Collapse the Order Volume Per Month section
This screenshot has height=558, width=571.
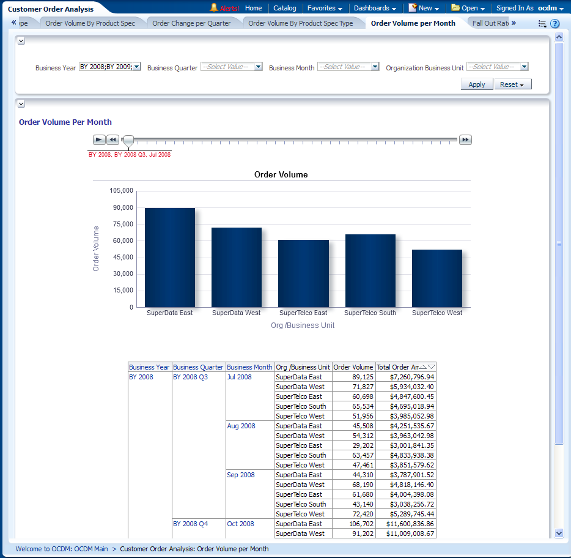tap(21, 104)
